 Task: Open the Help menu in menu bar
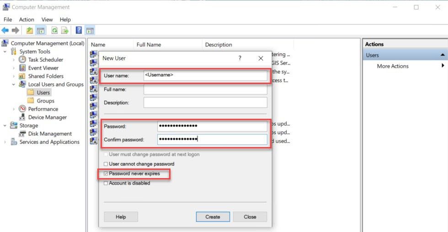pos(65,19)
